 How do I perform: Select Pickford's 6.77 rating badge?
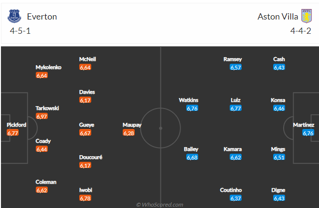click(12, 133)
